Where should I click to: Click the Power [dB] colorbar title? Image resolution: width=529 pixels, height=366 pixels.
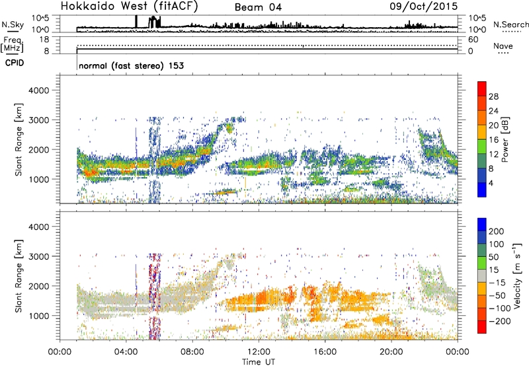(x=505, y=139)
